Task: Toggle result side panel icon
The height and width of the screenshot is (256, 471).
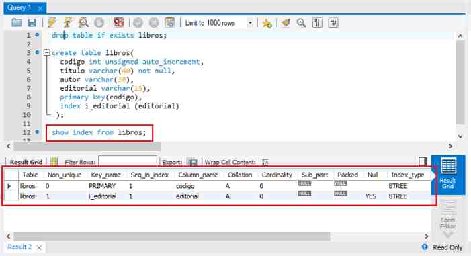Action: pos(423,161)
